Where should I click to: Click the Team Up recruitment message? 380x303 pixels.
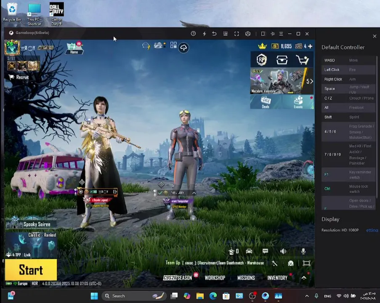(x=215, y=263)
